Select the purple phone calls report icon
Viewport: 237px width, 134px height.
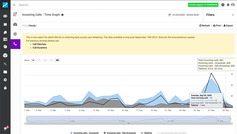coord(15,44)
